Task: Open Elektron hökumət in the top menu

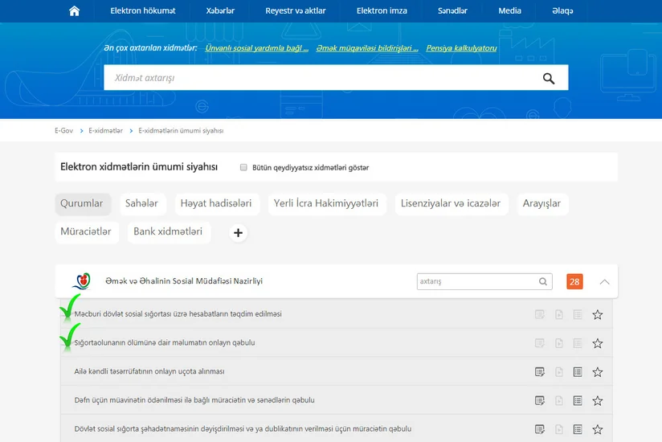Action: point(143,10)
